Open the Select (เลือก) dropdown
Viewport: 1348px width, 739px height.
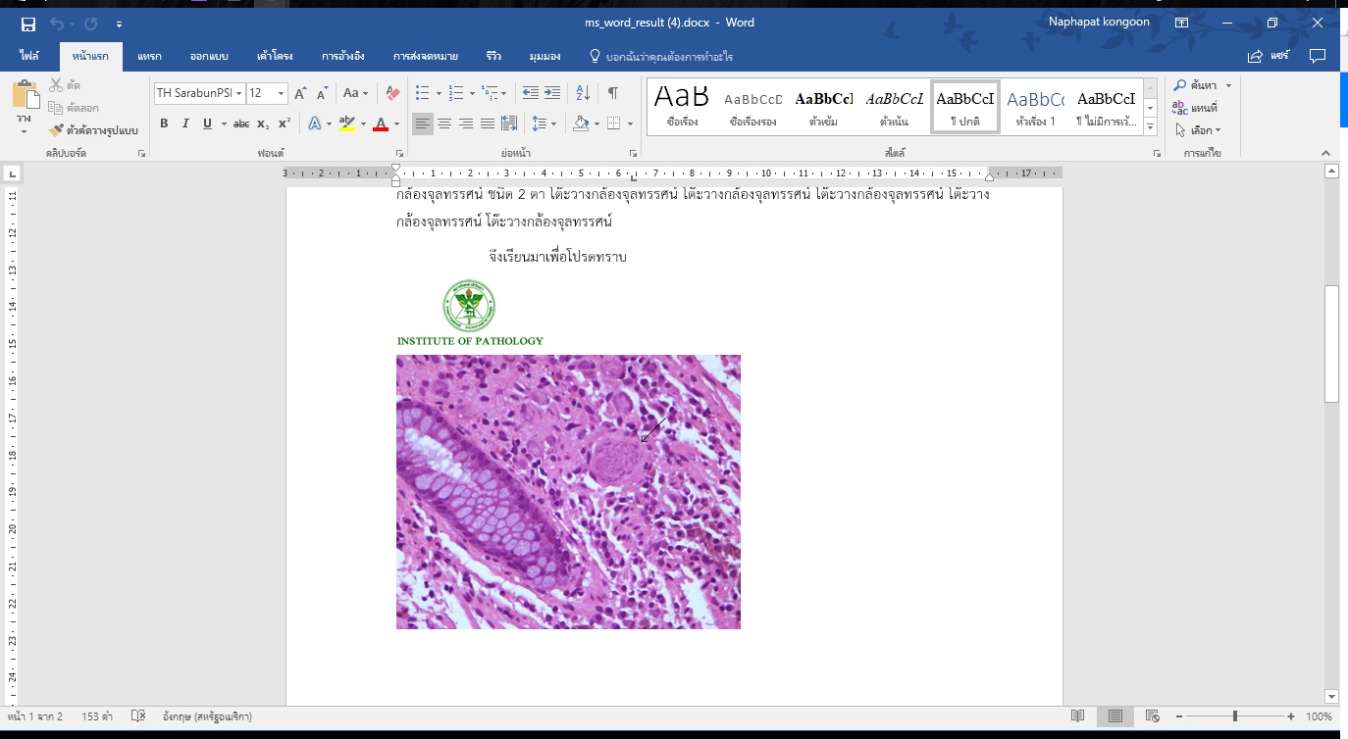[x=1198, y=129]
